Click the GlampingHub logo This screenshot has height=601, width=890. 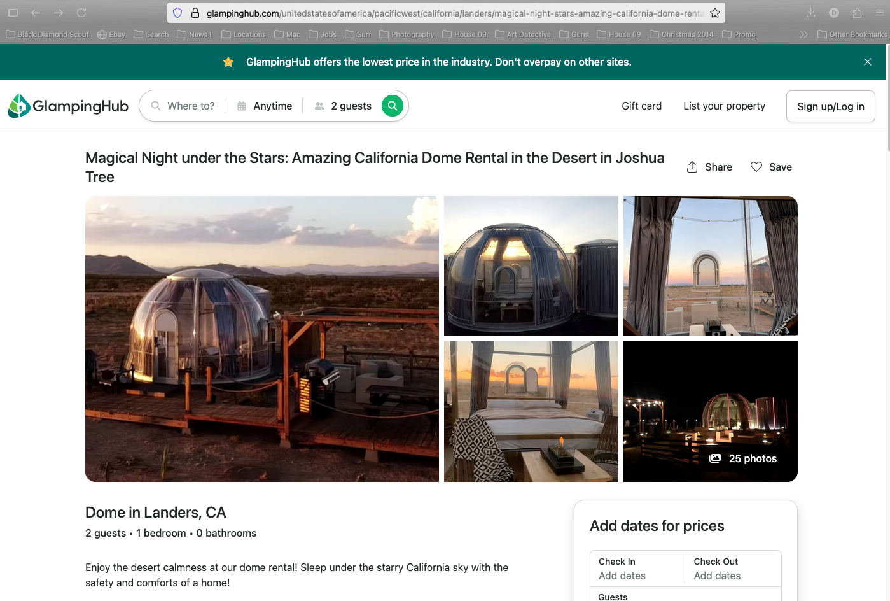point(69,106)
